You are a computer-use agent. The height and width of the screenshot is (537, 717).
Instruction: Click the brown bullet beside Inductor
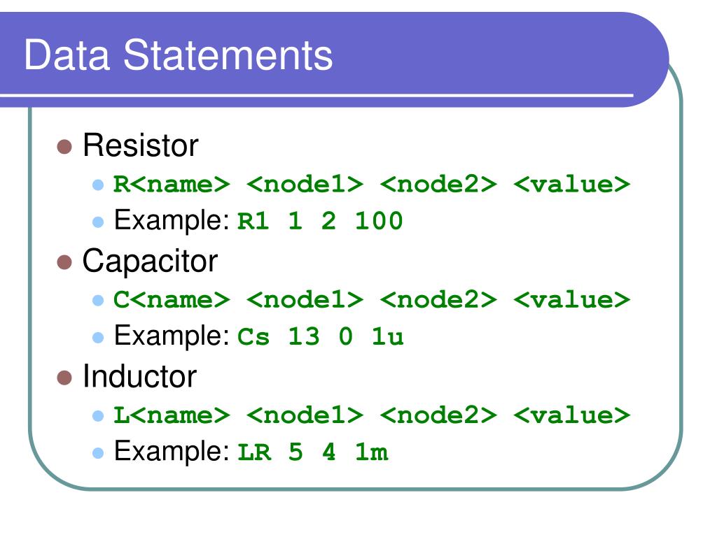[64, 378]
